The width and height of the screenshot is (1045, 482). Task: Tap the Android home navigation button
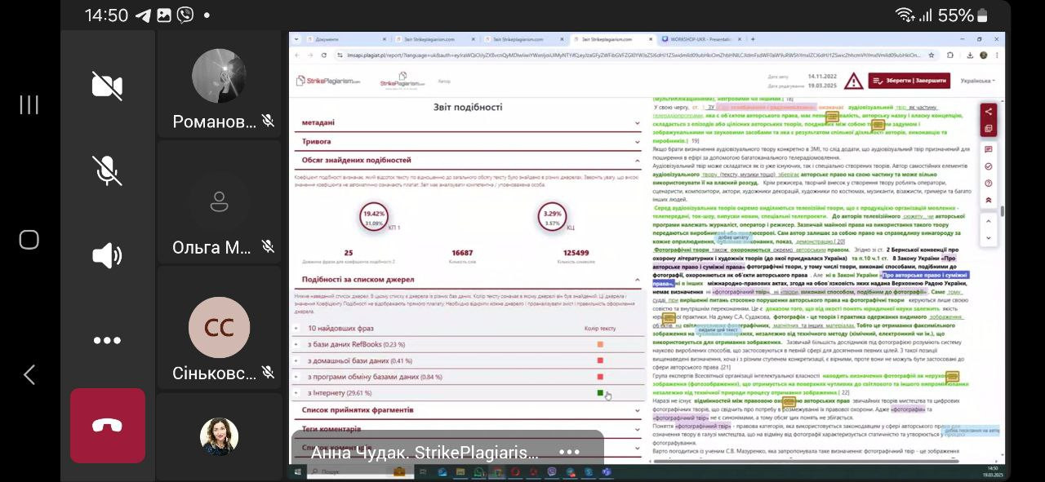[x=29, y=240]
